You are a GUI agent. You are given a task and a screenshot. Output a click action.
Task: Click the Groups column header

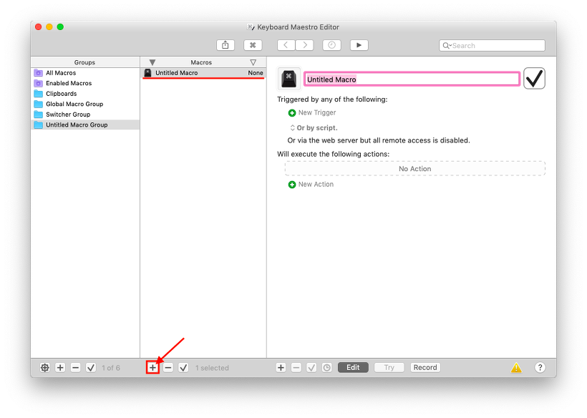coord(84,62)
